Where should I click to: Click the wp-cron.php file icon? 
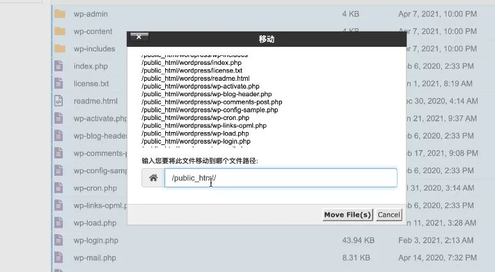(59, 188)
